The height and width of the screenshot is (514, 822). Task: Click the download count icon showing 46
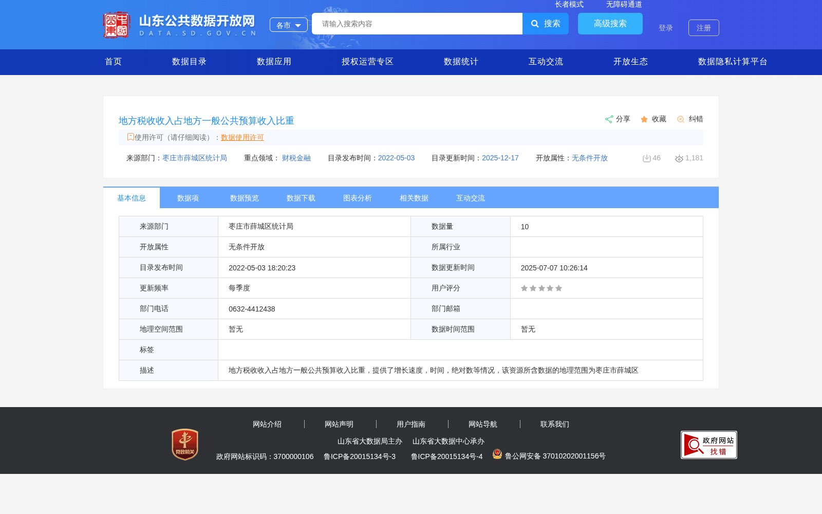point(647,158)
